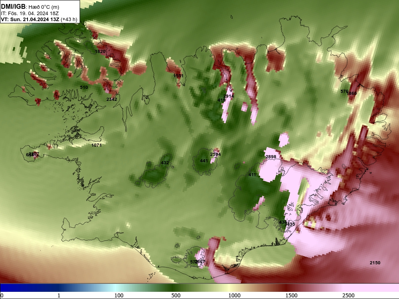Click the map value 411
This screenshot has height=299, width=399.
click(x=252, y=175)
